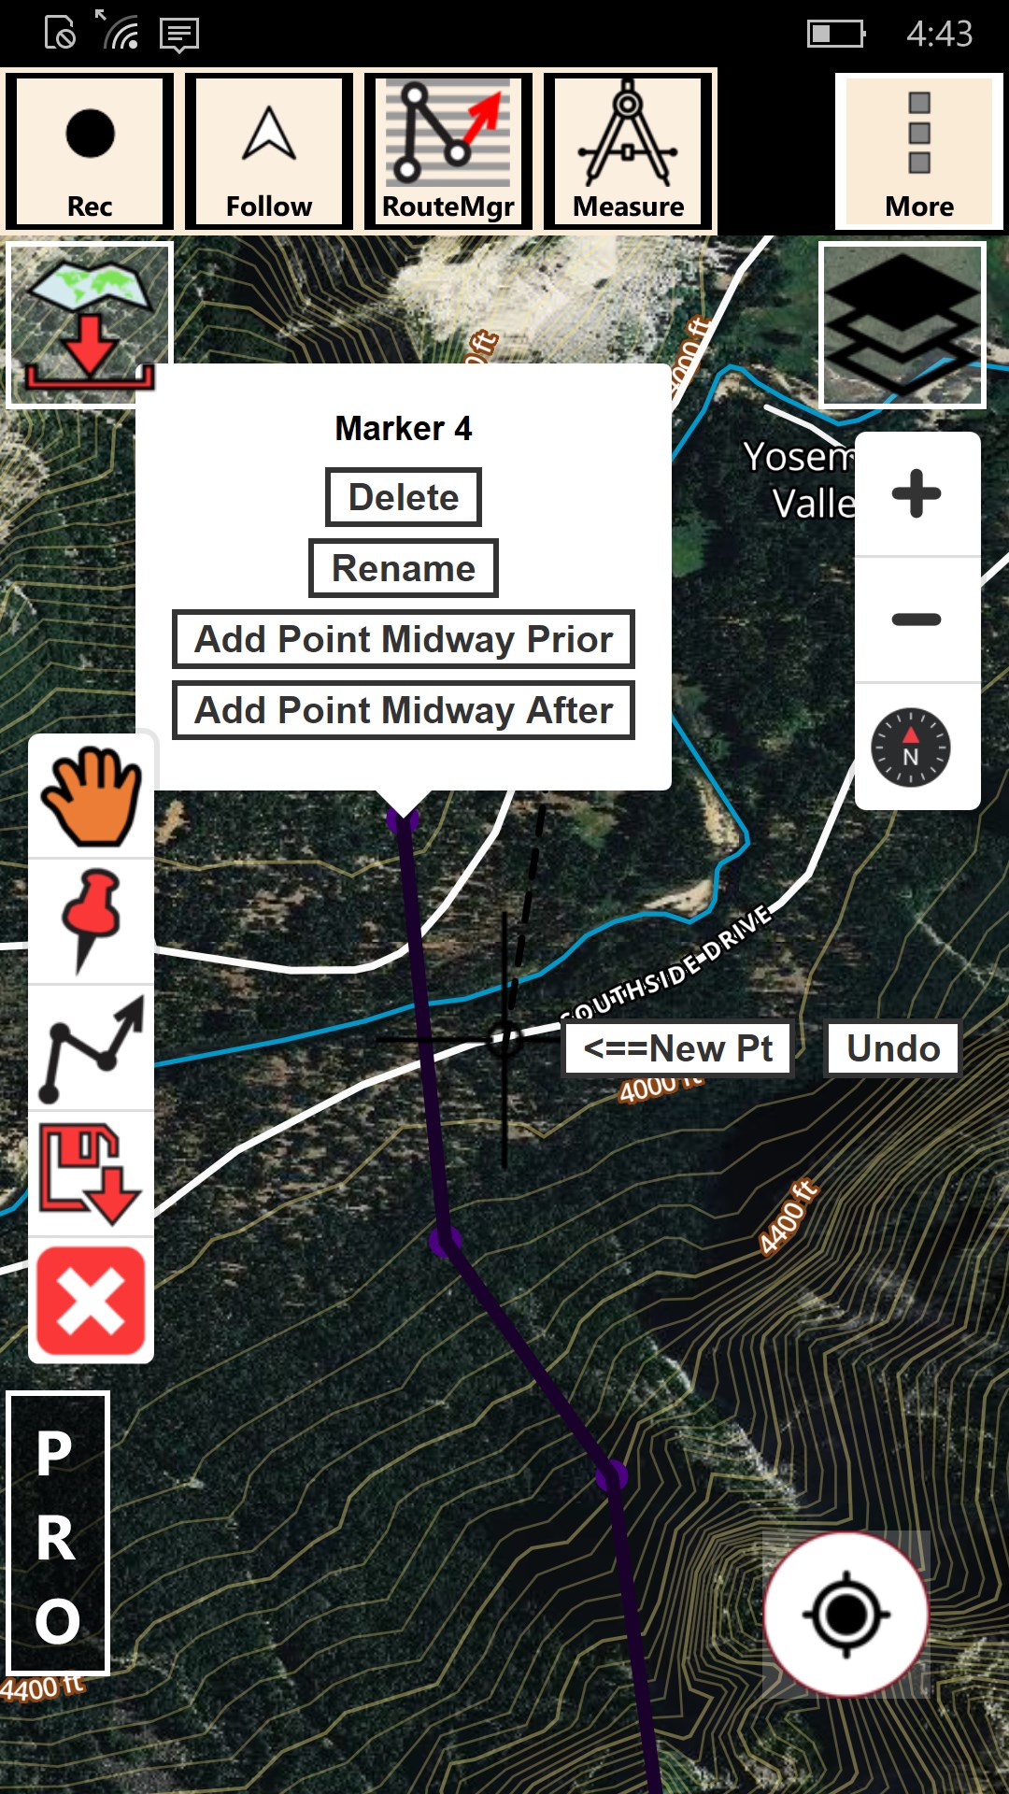
Task: Open the map layers selector
Action: pos(902,325)
